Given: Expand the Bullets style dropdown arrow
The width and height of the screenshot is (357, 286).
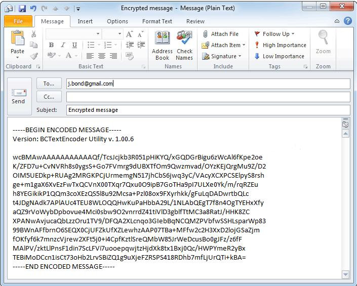Looking at the screenshot, I should (99, 45).
